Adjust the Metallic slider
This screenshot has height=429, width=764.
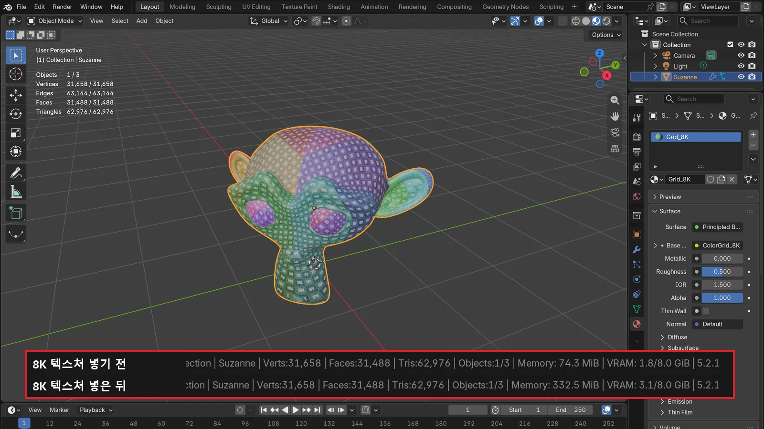[722, 258]
